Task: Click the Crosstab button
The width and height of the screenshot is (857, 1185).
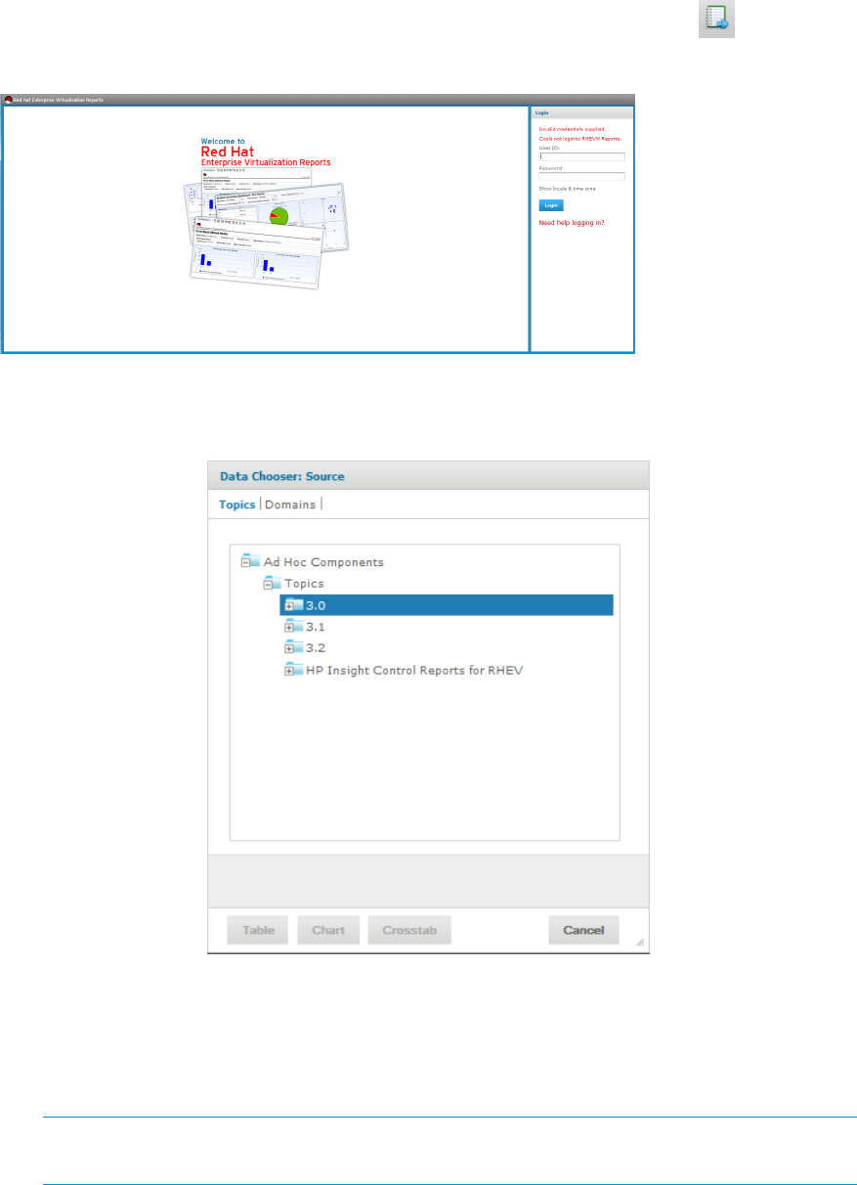Action: coord(409,930)
